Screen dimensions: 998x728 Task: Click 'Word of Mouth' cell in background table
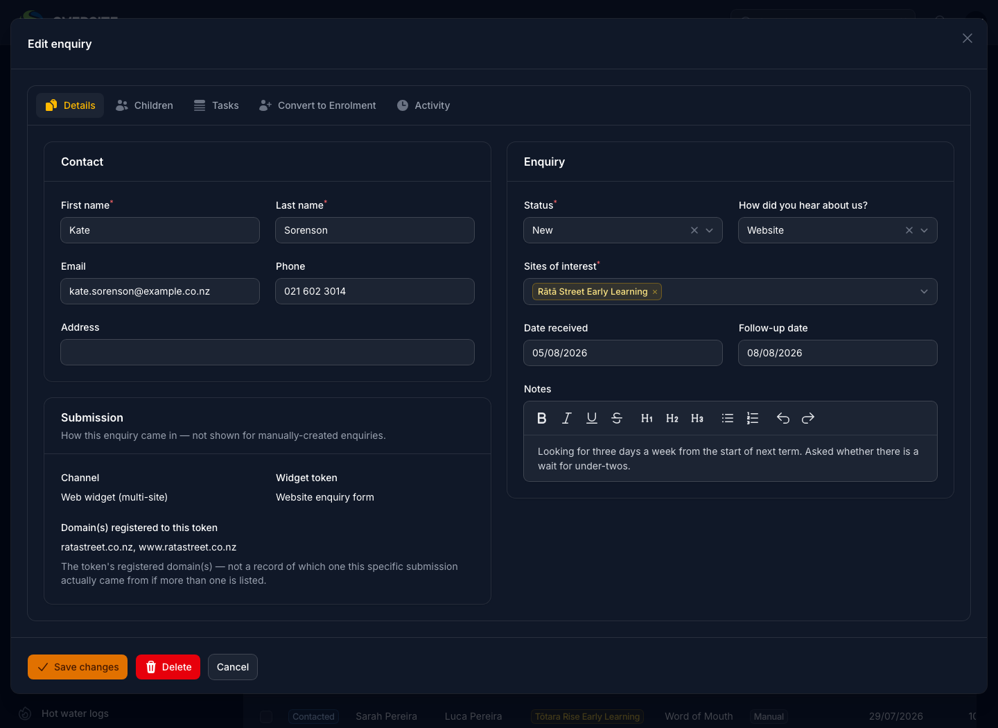pyautogui.click(x=699, y=716)
